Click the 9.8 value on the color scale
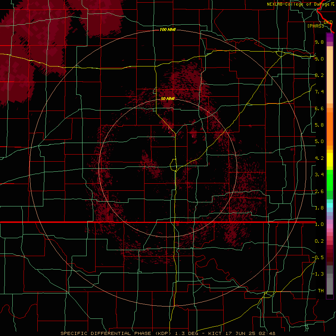 pos(319,42)
